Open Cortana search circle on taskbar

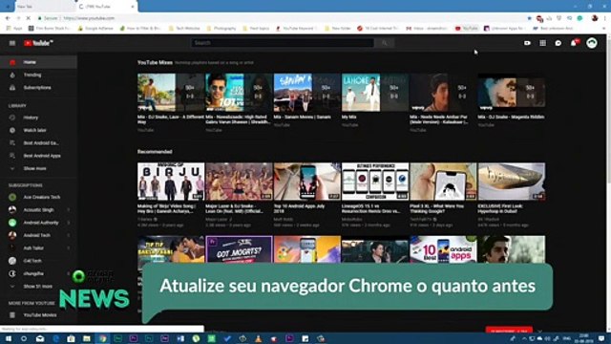pyautogui.click(x=24, y=338)
